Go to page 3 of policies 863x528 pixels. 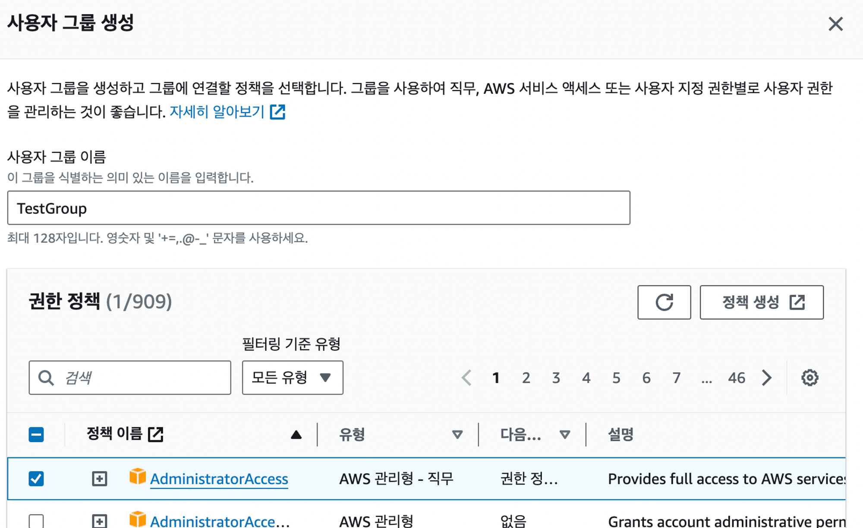pos(556,378)
